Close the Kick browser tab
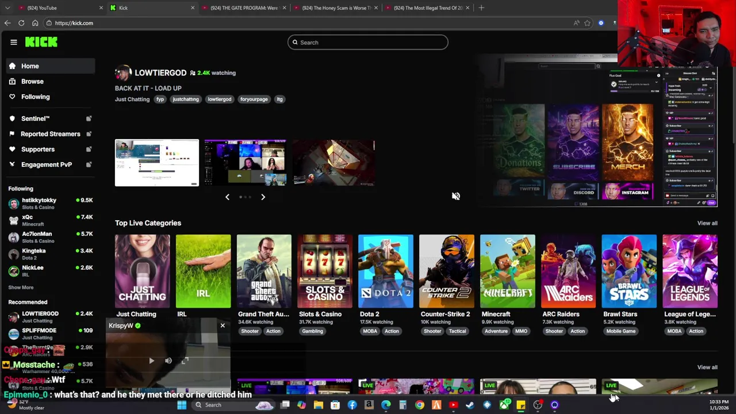Image resolution: width=736 pixels, height=414 pixels. pyautogui.click(x=192, y=7)
